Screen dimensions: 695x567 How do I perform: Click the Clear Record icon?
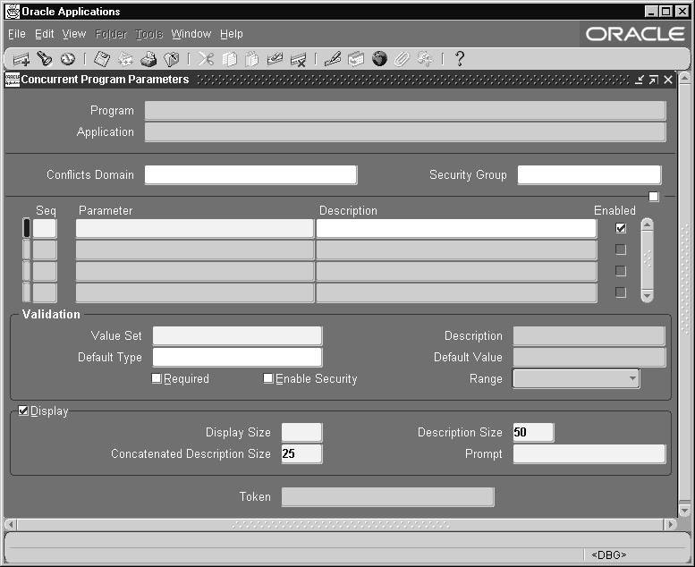coord(275,59)
